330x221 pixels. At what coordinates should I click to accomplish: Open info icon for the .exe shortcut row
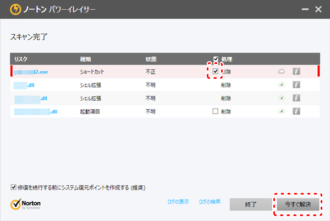296,71
